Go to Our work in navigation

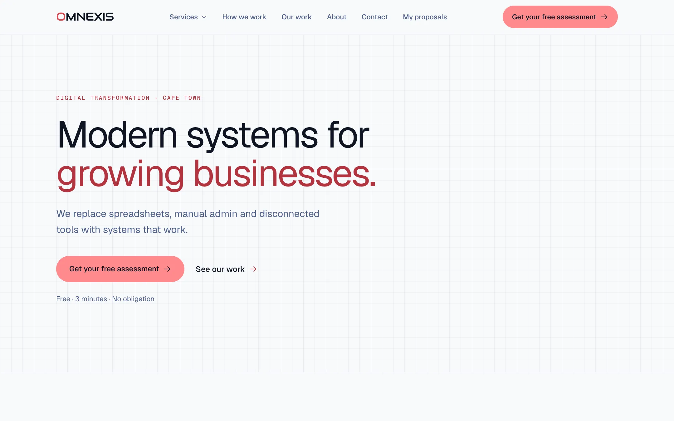click(x=296, y=17)
